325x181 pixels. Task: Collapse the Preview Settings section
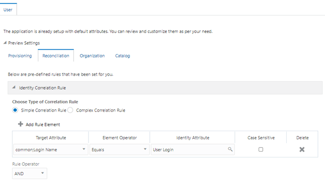click(x=5, y=43)
